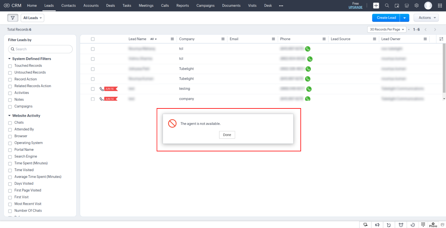Open the apps grid launcher
The width and height of the screenshot is (446, 228).
click(x=440, y=6)
